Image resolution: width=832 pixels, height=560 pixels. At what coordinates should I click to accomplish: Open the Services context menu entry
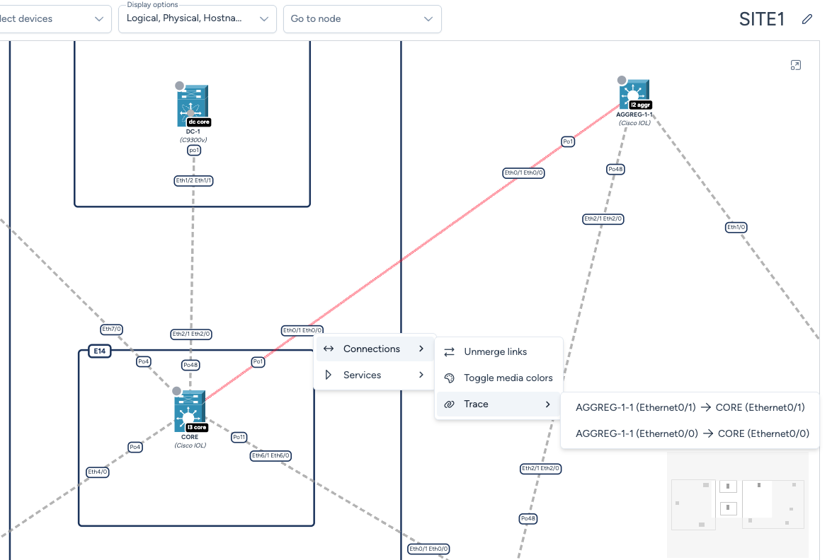pyautogui.click(x=374, y=375)
